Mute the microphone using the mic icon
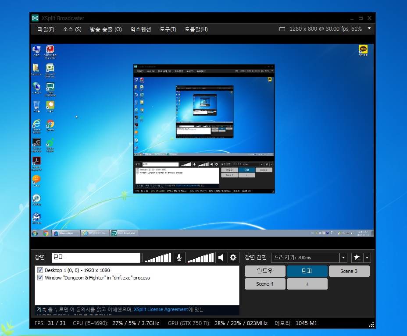The width and height of the screenshot is (407, 336). tap(179, 258)
